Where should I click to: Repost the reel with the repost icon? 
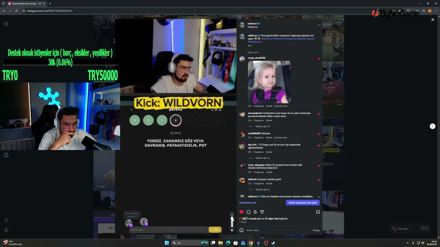[x=255, y=212]
